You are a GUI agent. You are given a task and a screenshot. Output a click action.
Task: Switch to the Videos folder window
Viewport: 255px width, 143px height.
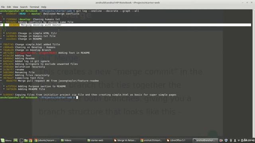(66, 140)
